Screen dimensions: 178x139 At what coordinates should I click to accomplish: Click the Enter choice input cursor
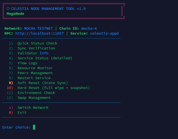34,127
